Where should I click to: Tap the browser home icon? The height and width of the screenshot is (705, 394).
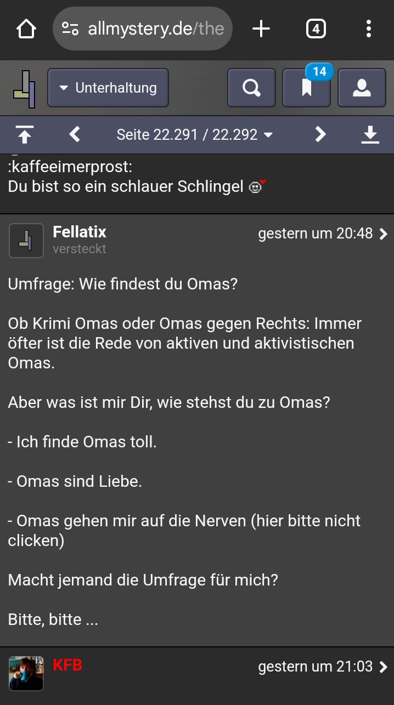pos(26,29)
